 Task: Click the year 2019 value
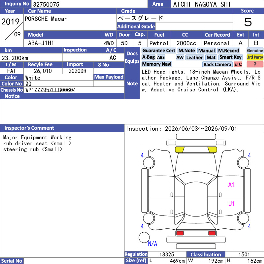(x=11, y=22)
